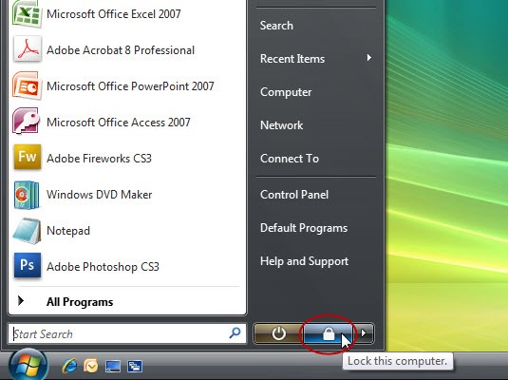The image size is (508, 380).
Task: Launch Adobe Acrobat 8 Professional icon
Action: coord(28,49)
